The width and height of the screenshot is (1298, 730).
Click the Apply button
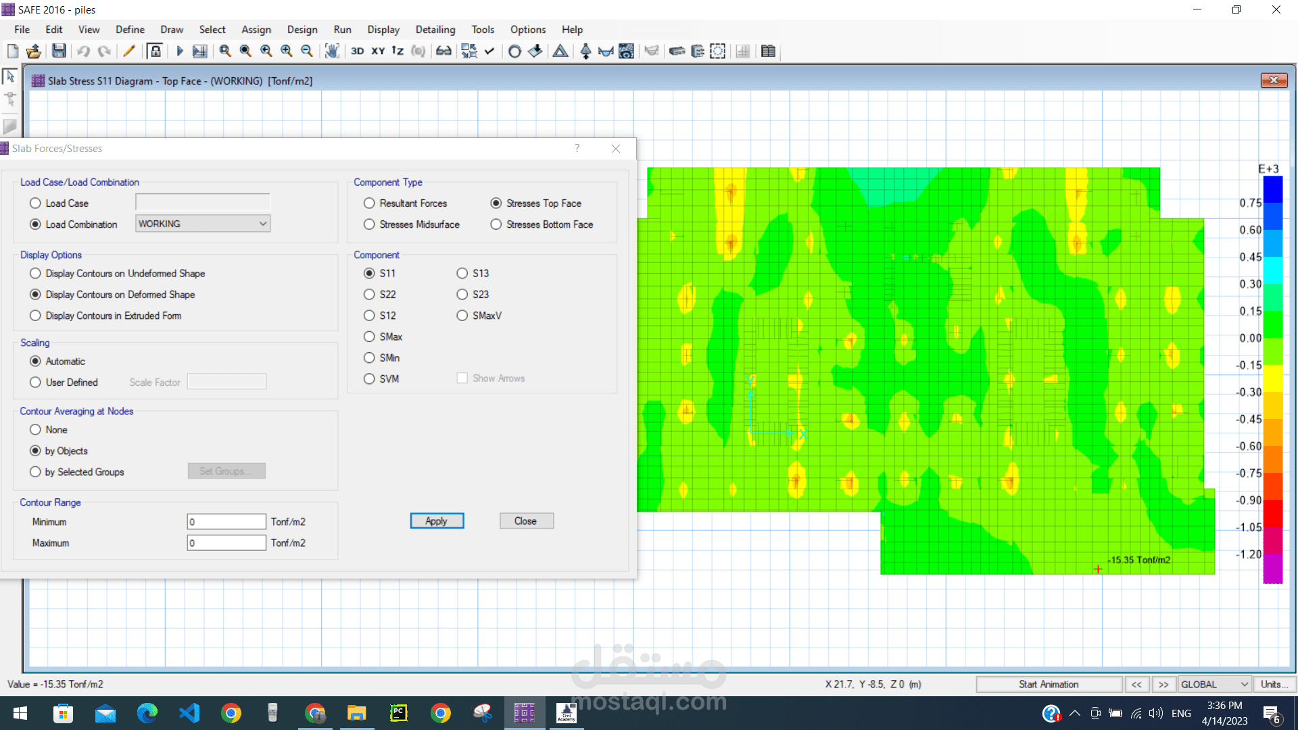[437, 521]
